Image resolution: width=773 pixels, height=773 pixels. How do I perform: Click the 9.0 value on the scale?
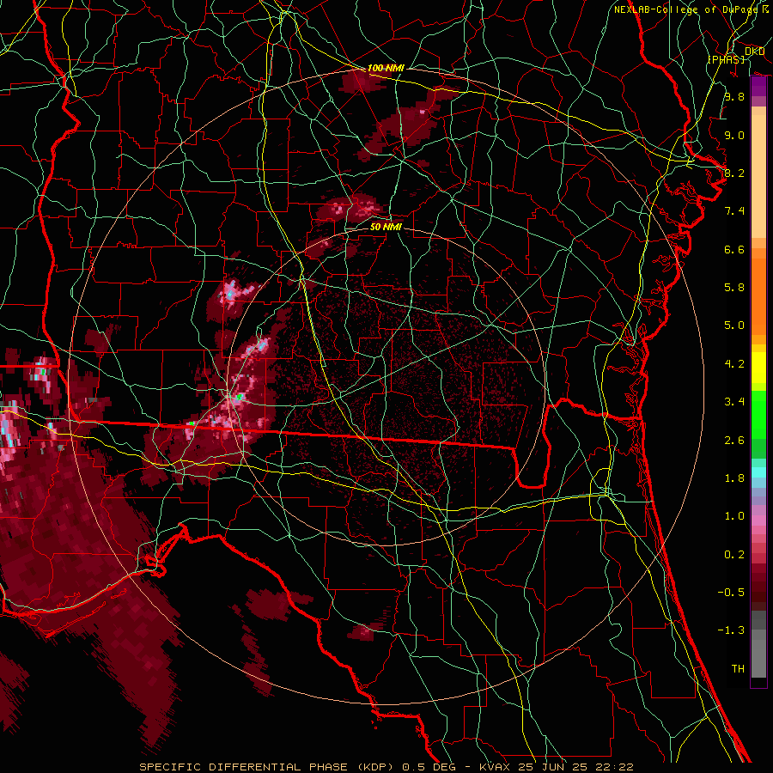(734, 135)
